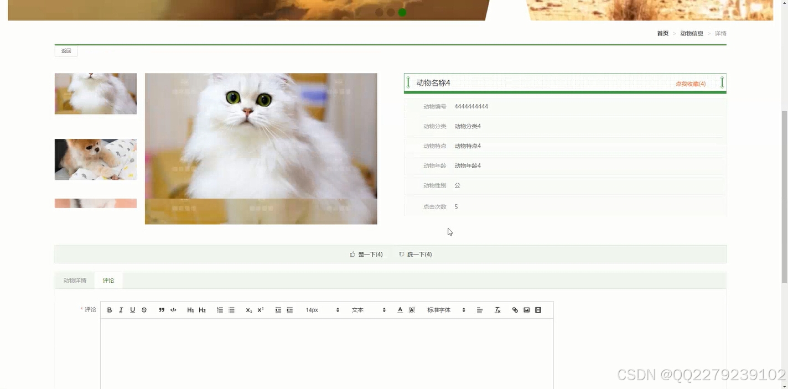The width and height of the screenshot is (788, 389).
Task: Insert an image into the comment
Action: [x=526, y=309]
